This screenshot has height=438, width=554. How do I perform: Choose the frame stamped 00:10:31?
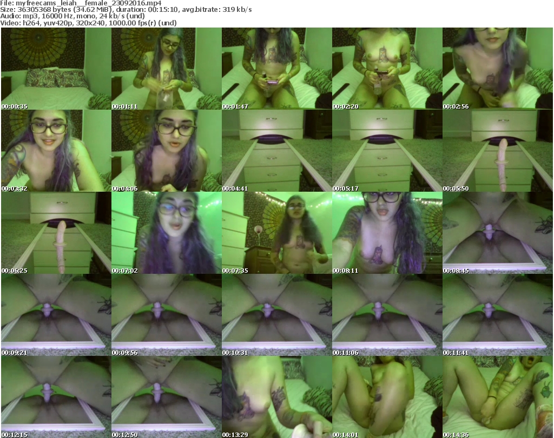276,315
